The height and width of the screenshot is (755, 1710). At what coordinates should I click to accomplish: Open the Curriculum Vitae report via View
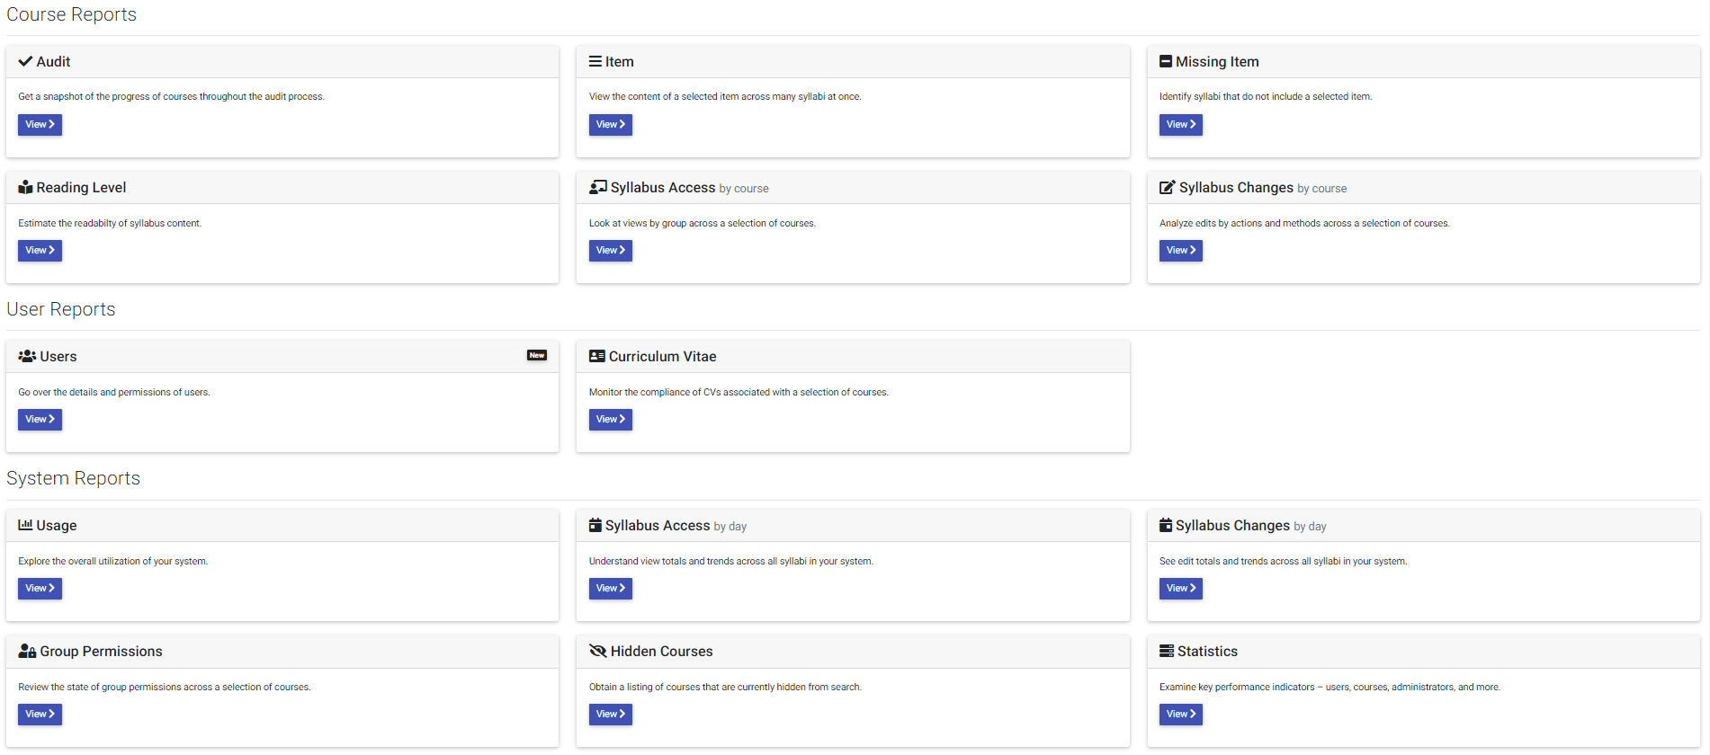click(611, 420)
